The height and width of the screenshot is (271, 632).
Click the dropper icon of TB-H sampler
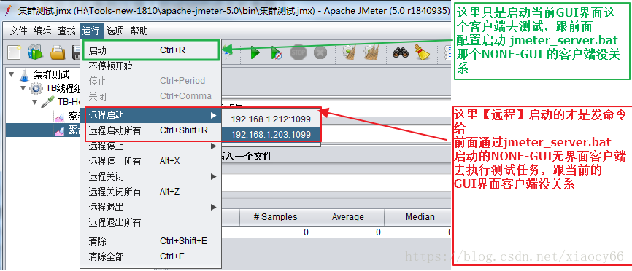point(47,102)
